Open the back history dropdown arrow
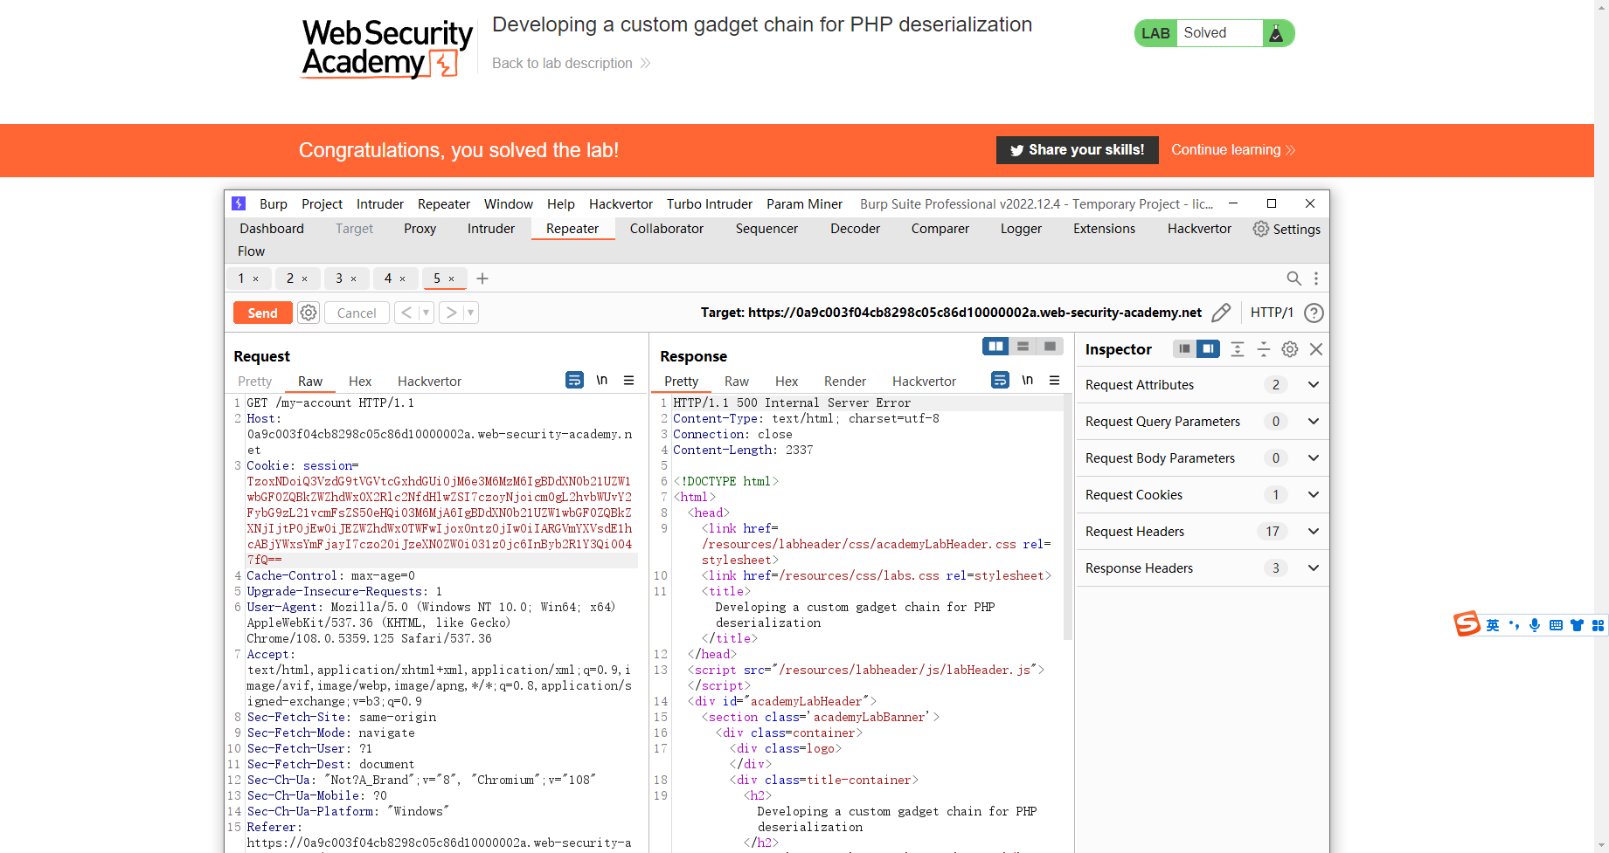 coord(426,313)
